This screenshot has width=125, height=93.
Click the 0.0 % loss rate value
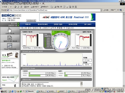[x=87, y=64]
